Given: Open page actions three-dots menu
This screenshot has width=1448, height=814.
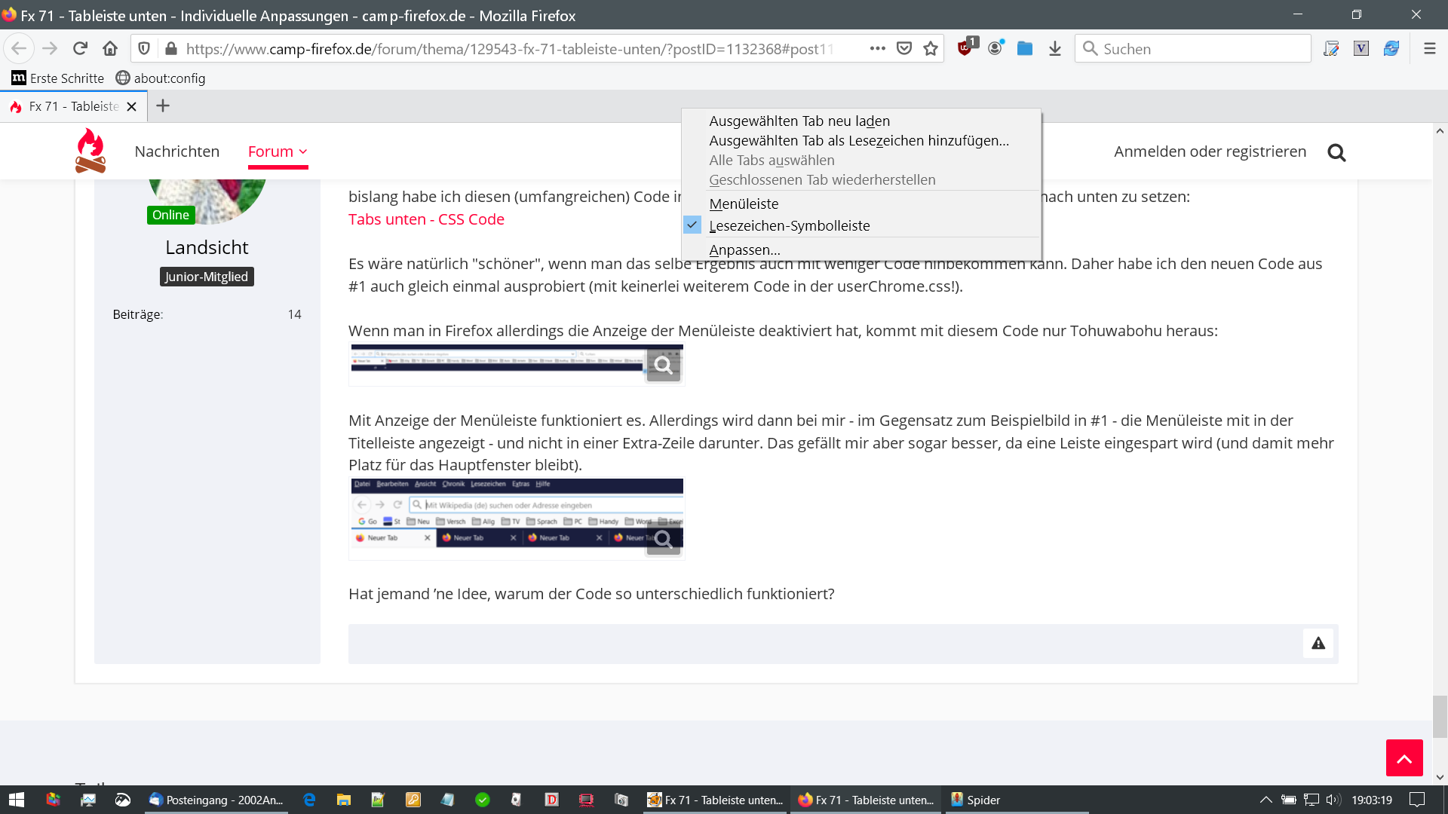Looking at the screenshot, I should [877, 49].
